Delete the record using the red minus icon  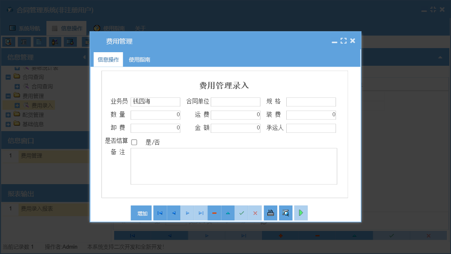point(214,212)
